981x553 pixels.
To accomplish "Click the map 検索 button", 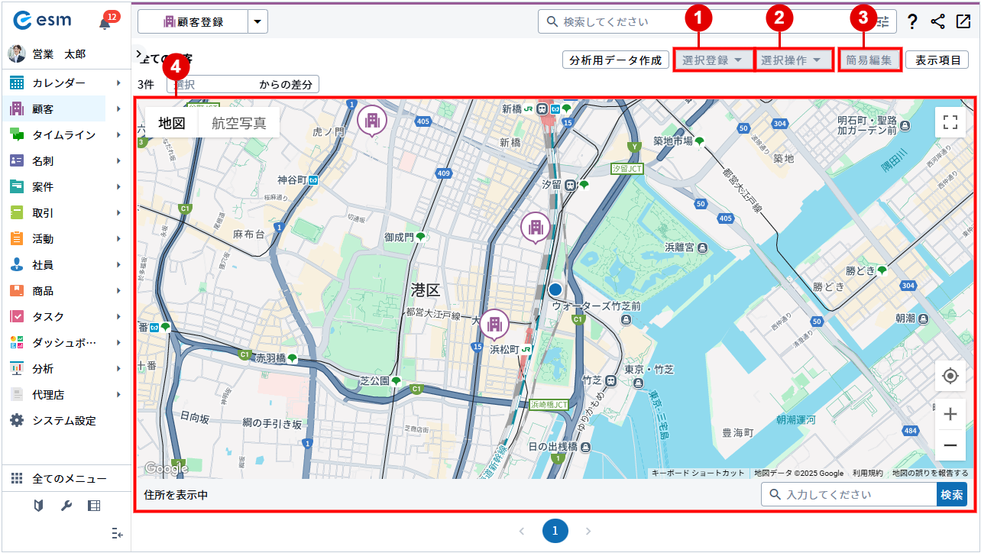I will click(x=952, y=495).
